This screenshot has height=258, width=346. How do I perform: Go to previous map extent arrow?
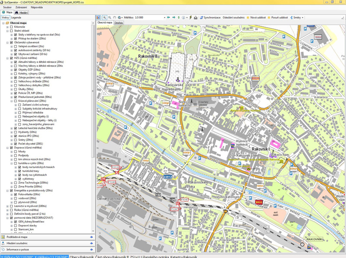(x=169, y=18)
